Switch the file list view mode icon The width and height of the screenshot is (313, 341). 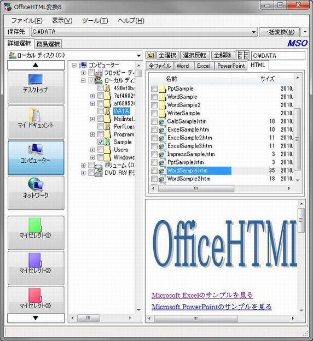click(242, 55)
